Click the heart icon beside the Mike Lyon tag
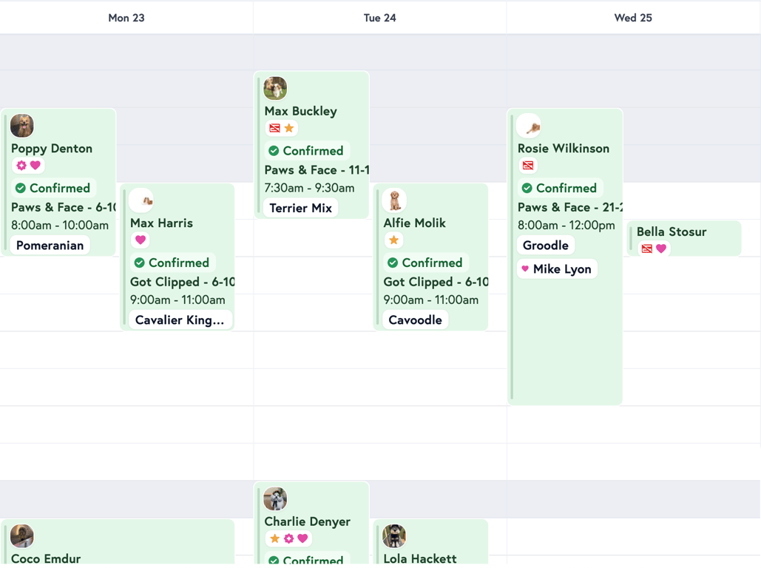The height and width of the screenshot is (568, 761). (x=527, y=268)
